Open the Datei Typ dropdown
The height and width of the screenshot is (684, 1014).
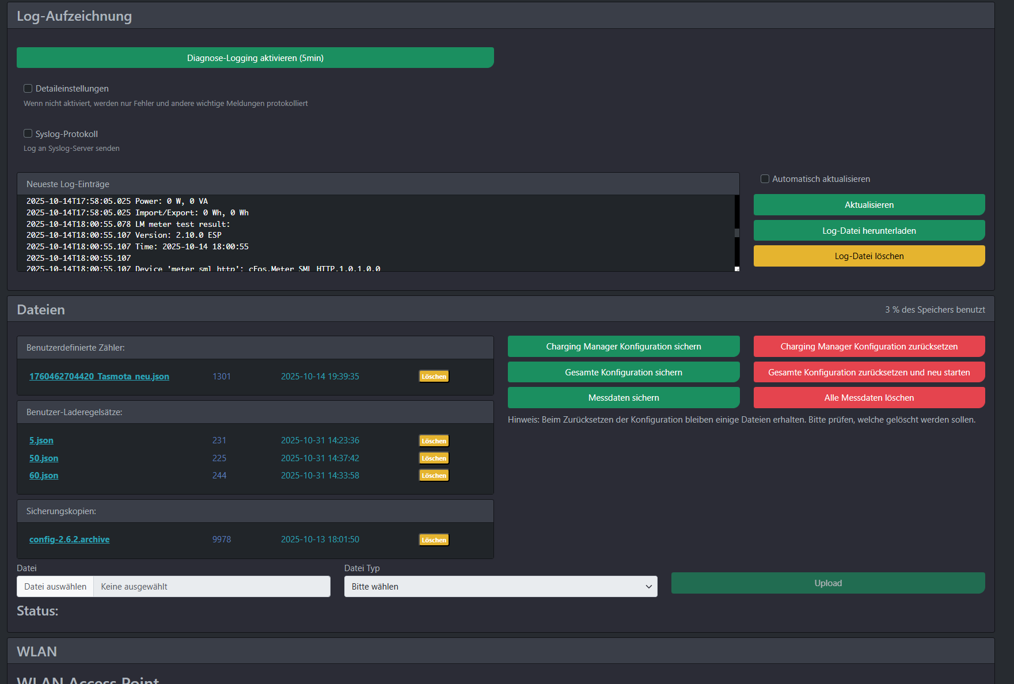(x=500, y=587)
